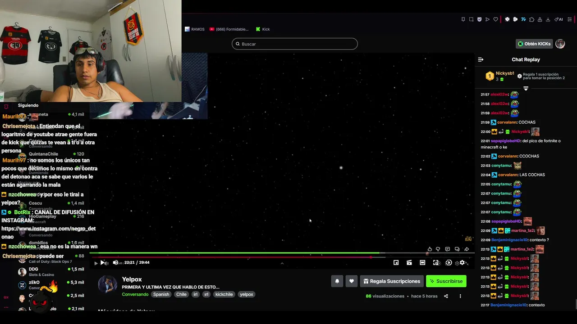The height and width of the screenshot is (324, 577).
Task: Bookmark page with toolbar heart icon
Action: click(x=495, y=19)
